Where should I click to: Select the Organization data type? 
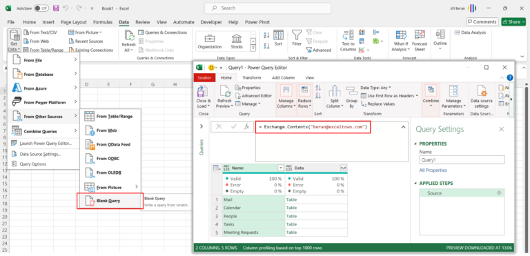pos(210,41)
